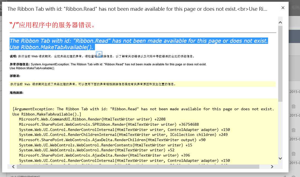Click the "源错误:" label

[15, 76]
